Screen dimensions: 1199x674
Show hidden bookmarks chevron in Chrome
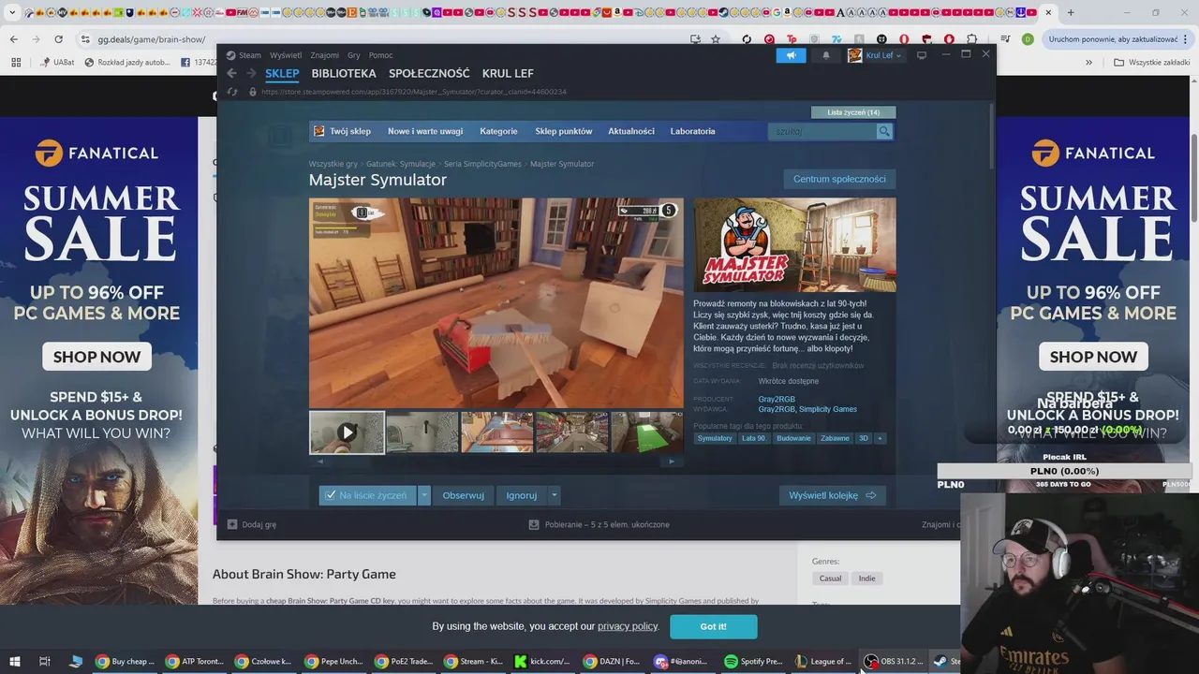point(1088,63)
